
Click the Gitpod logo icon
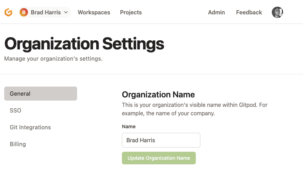point(8,12)
